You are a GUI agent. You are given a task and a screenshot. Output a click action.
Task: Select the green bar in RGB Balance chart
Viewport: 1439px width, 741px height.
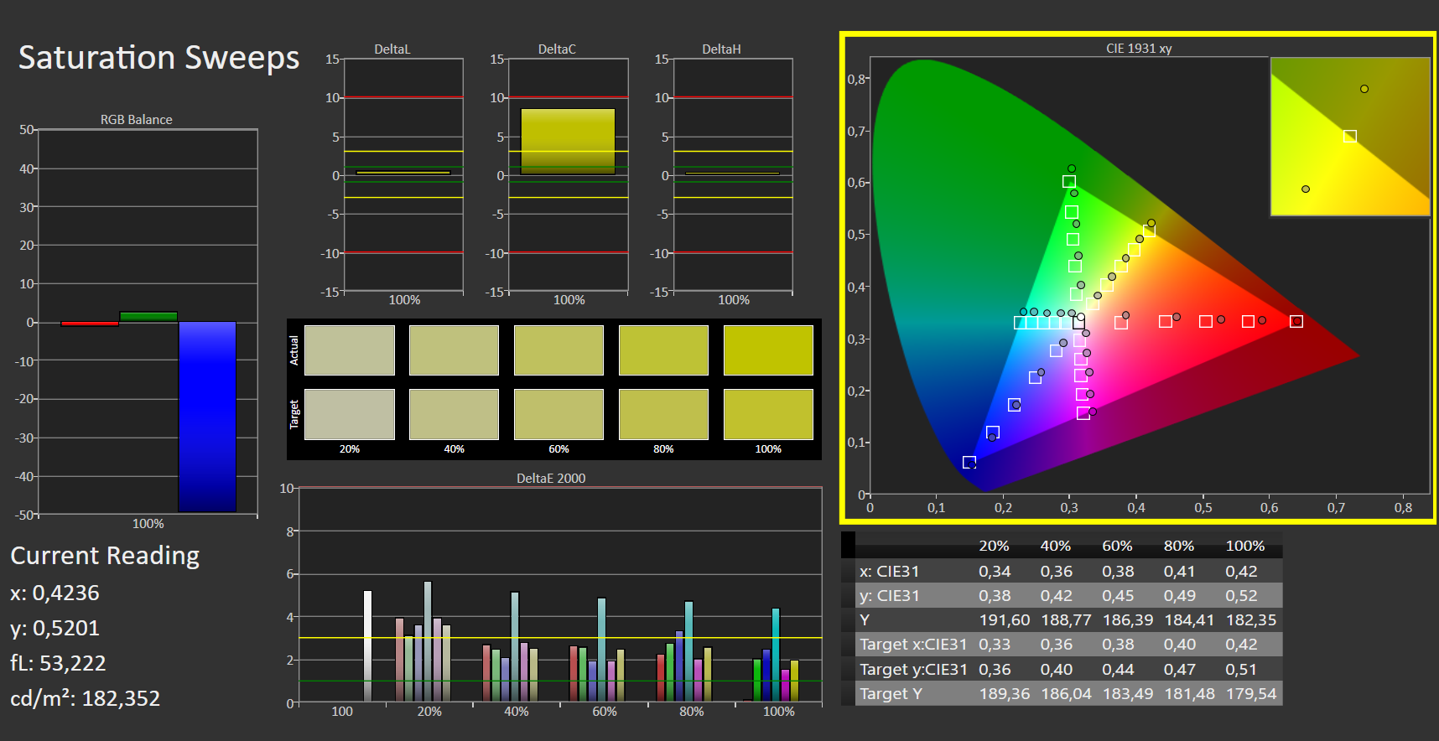(148, 317)
